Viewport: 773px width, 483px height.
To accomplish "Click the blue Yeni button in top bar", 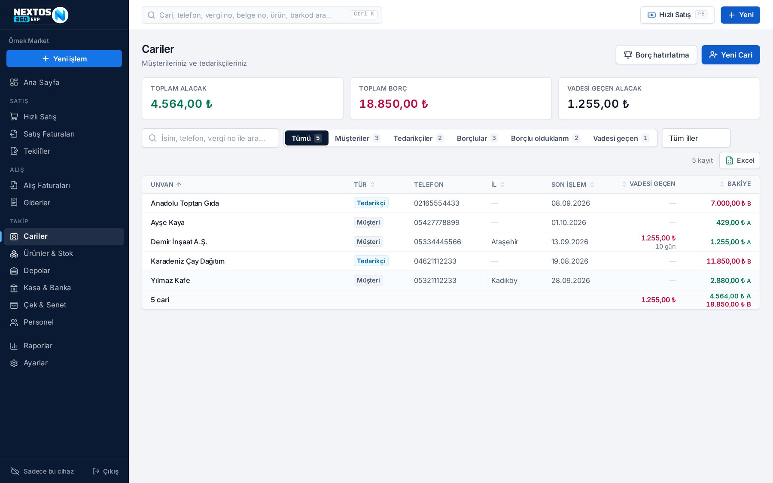I will tap(740, 15).
